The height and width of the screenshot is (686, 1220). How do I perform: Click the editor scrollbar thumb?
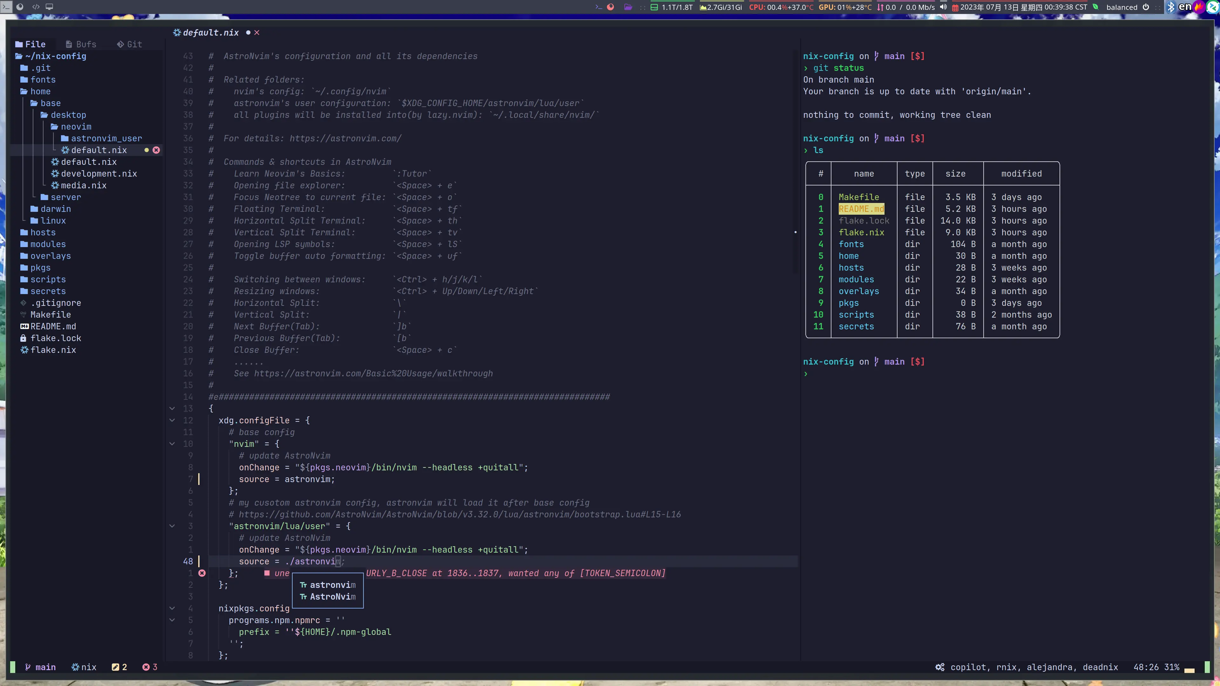point(795,232)
